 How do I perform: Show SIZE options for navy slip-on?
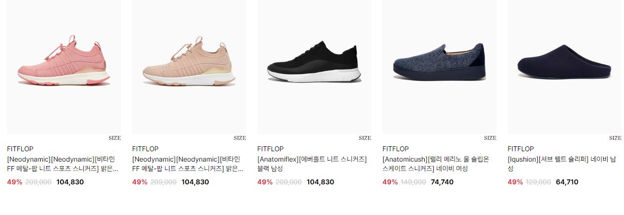(x=490, y=138)
